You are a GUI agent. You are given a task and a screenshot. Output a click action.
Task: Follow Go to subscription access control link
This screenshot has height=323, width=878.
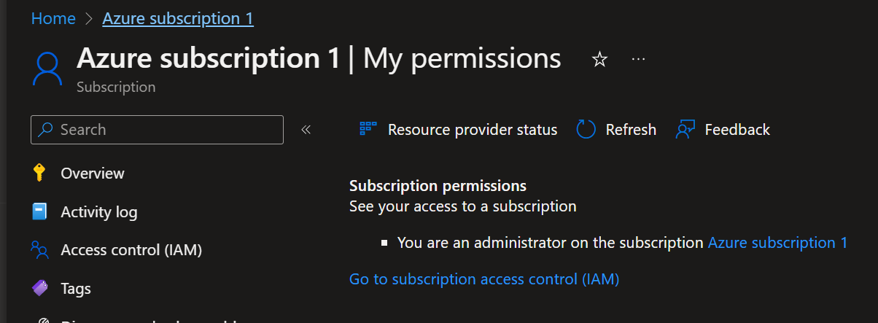coord(484,279)
